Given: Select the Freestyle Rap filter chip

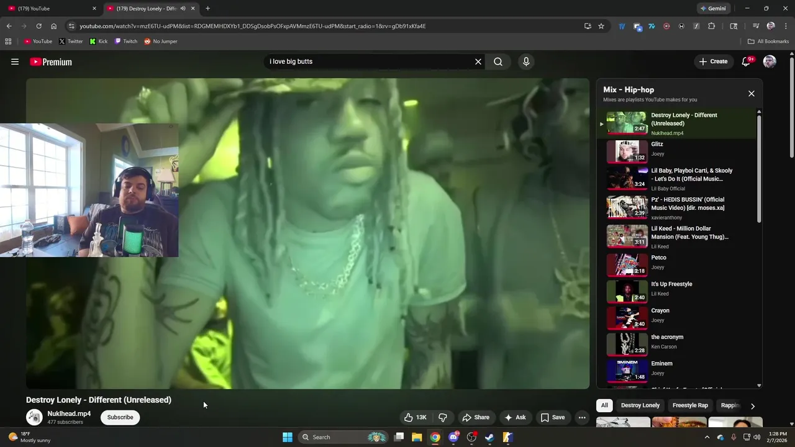Looking at the screenshot, I should (690, 405).
